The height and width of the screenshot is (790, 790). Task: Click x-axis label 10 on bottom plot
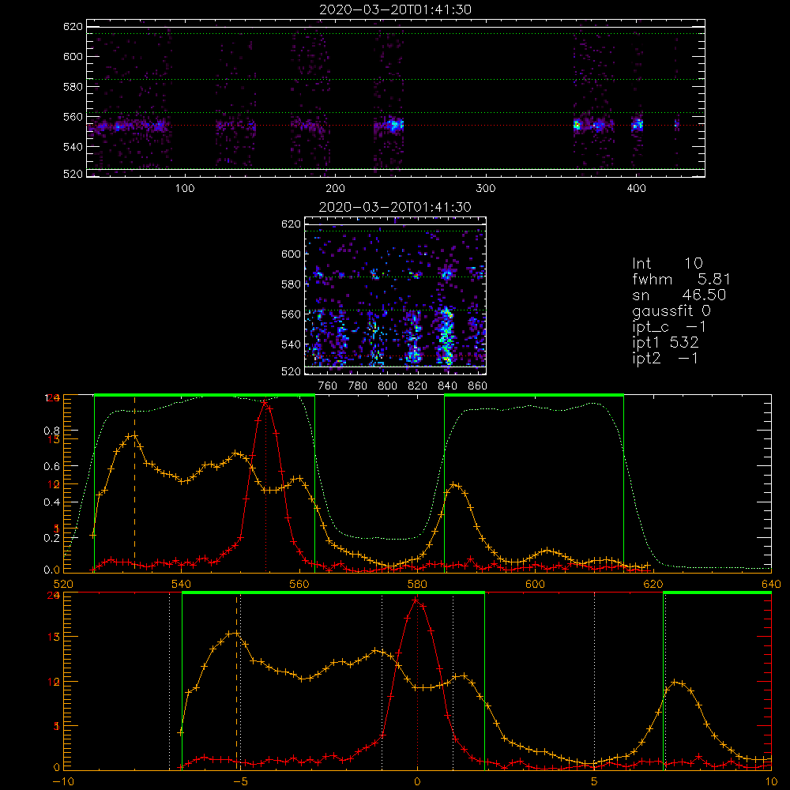coord(771,781)
